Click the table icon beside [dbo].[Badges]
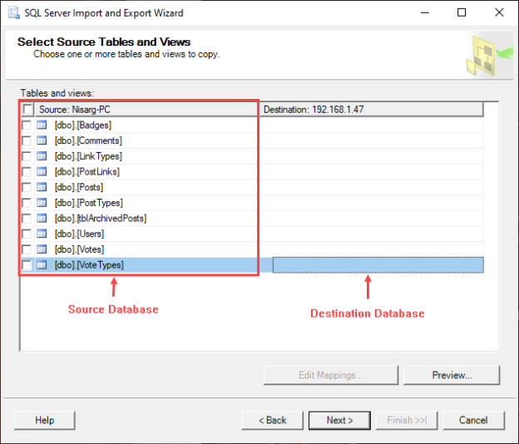Viewport: 519px width, 444px height. tap(42, 126)
